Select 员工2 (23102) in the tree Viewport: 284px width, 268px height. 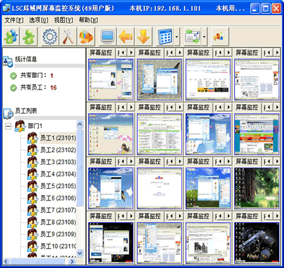pos(58,150)
